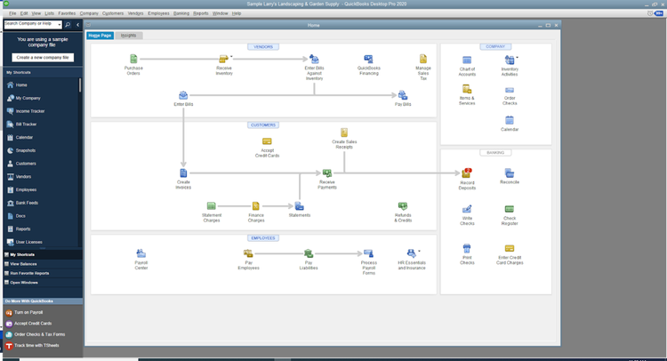
Task: Click the Pay Employees icon
Action: 248,253
